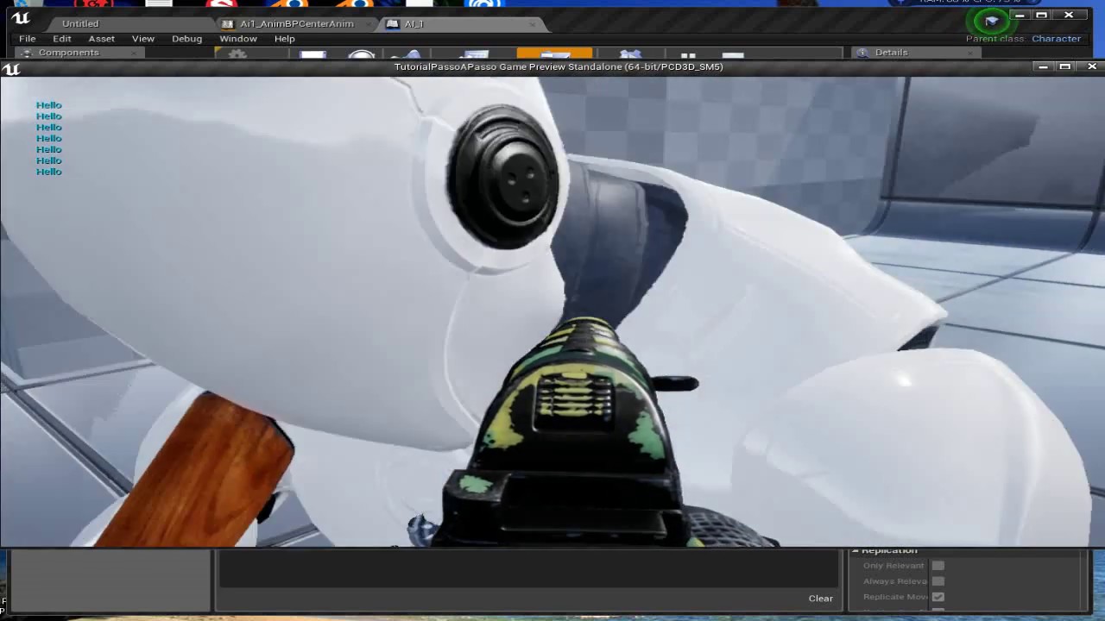Click the Unreal logo in Game Preview title bar
This screenshot has width=1105, height=621.
pyautogui.click(x=11, y=68)
